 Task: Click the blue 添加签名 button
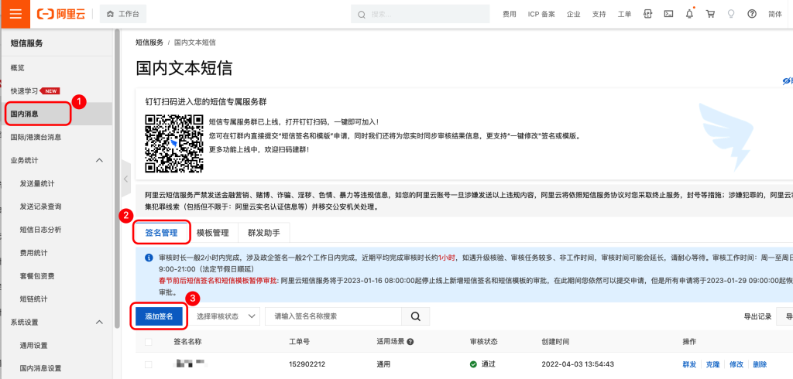[x=160, y=316]
